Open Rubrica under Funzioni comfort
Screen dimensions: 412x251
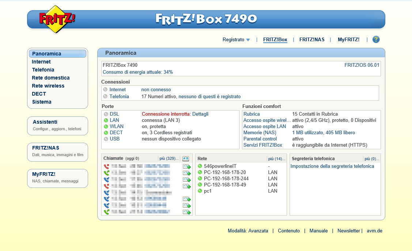(252, 114)
